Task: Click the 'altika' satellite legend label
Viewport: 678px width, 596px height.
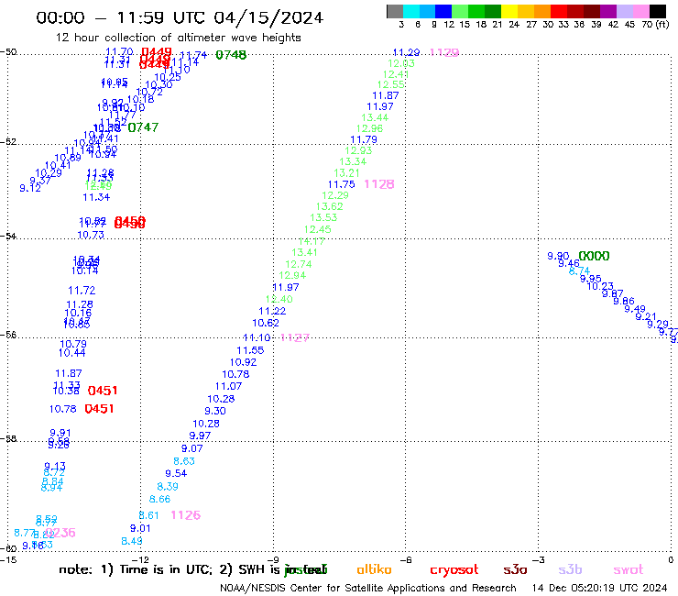Action: coord(374,569)
